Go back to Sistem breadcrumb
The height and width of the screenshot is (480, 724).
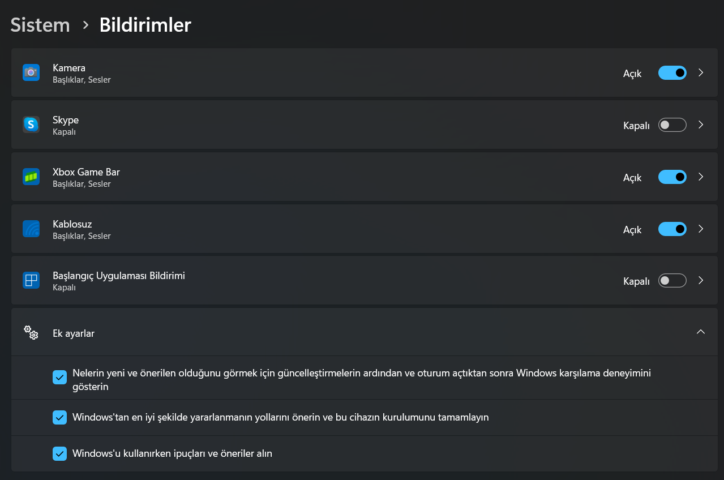coord(40,25)
